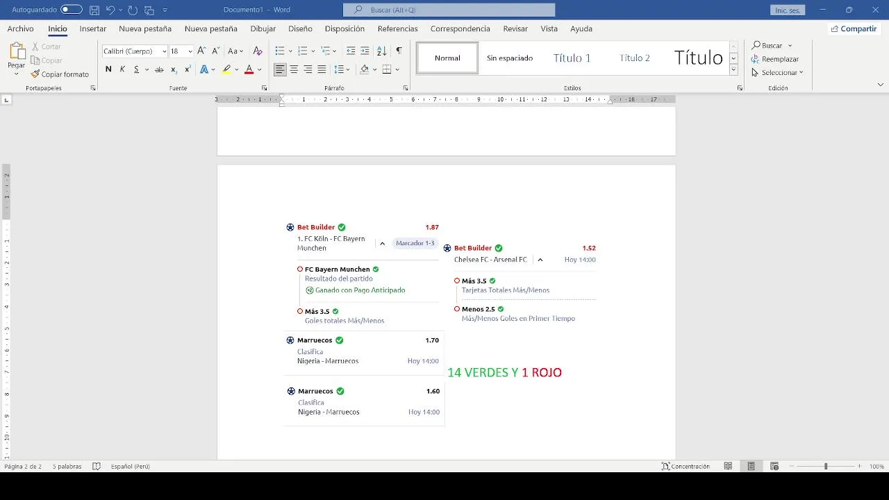Open the font name dropdown

[165, 51]
